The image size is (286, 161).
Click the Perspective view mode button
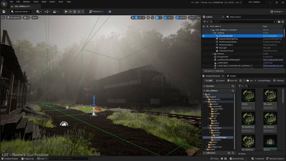pos(14,17)
